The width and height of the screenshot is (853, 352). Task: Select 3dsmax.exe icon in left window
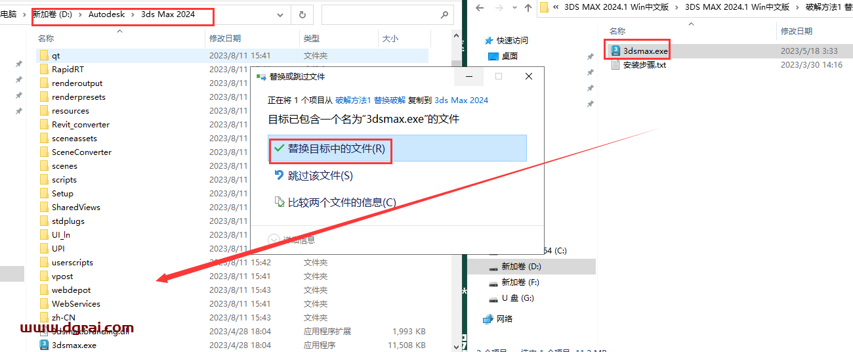coord(44,345)
